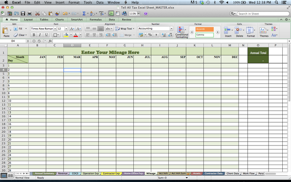Open the Layout ribbon tab
This screenshot has height=182, width=291.
29,19
